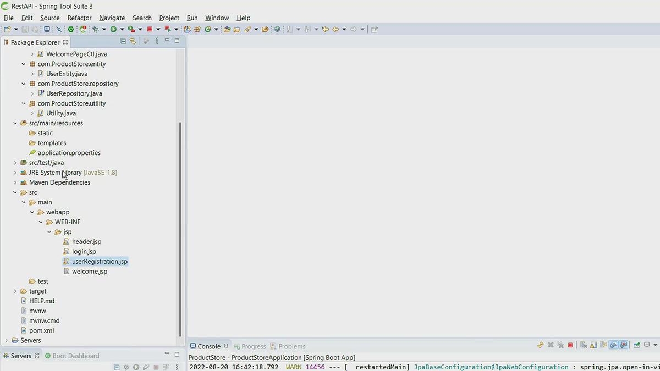Select the static folder
This screenshot has height=371, width=660.
pos(45,133)
